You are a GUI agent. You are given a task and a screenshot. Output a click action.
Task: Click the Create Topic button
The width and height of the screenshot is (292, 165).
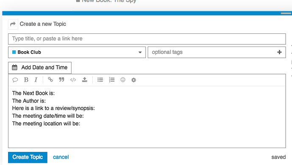click(x=28, y=157)
